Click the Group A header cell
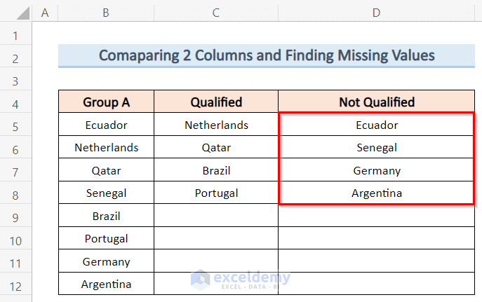The height and width of the screenshot is (302, 482). coord(106,102)
